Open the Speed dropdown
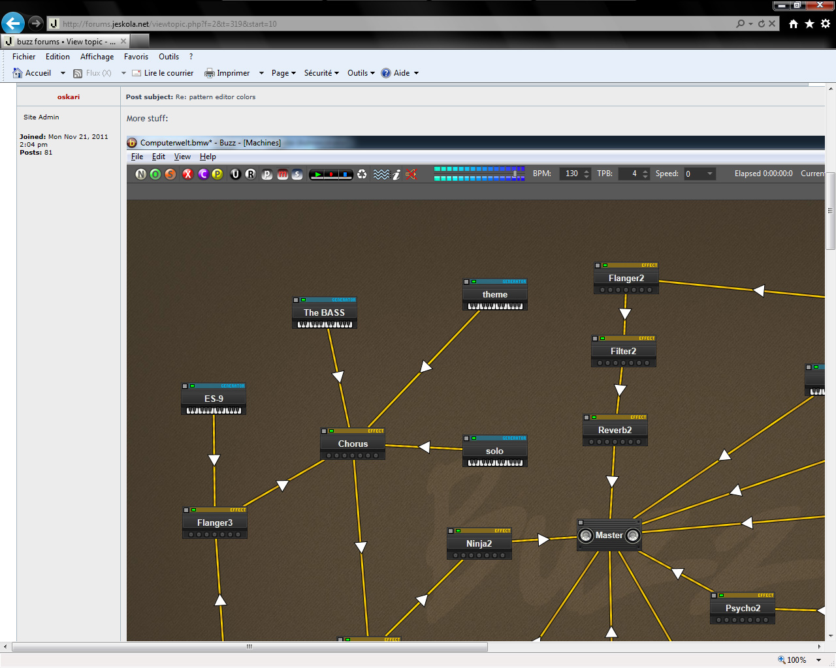 tap(709, 174)
